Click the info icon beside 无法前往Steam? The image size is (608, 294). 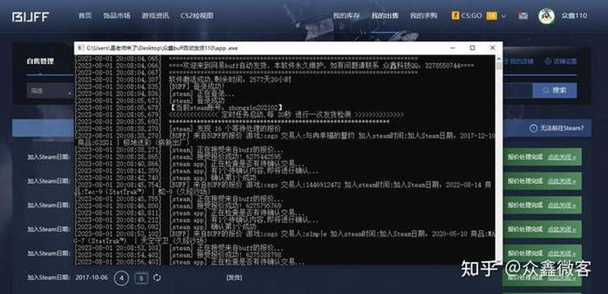point(534,128)
